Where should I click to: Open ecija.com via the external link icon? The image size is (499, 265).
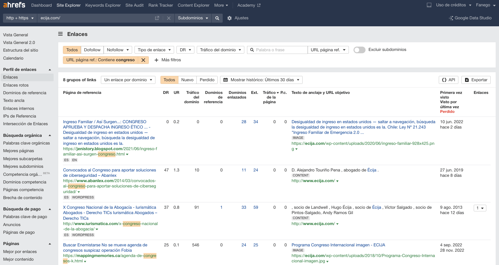(x=156, y=18)
